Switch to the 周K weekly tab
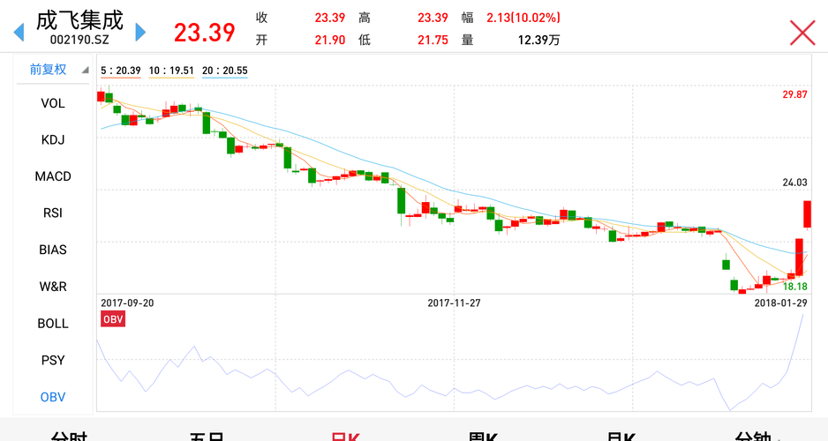Viewport: 828px width, 441px height. coord(483,436)
